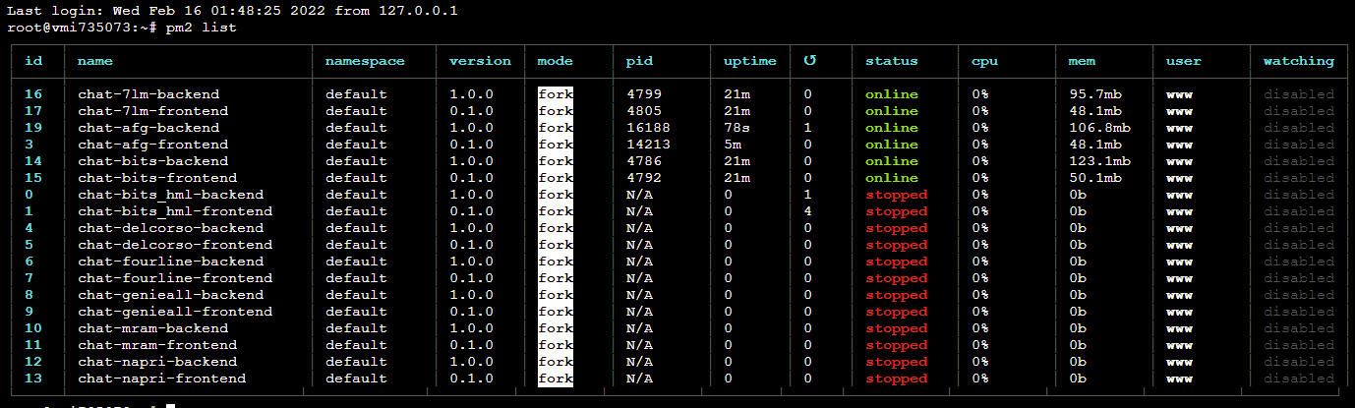The width and height of the screenshot is (1355, 408).
Task: Click pid value 4805
Action: click(x=644, y=111)
